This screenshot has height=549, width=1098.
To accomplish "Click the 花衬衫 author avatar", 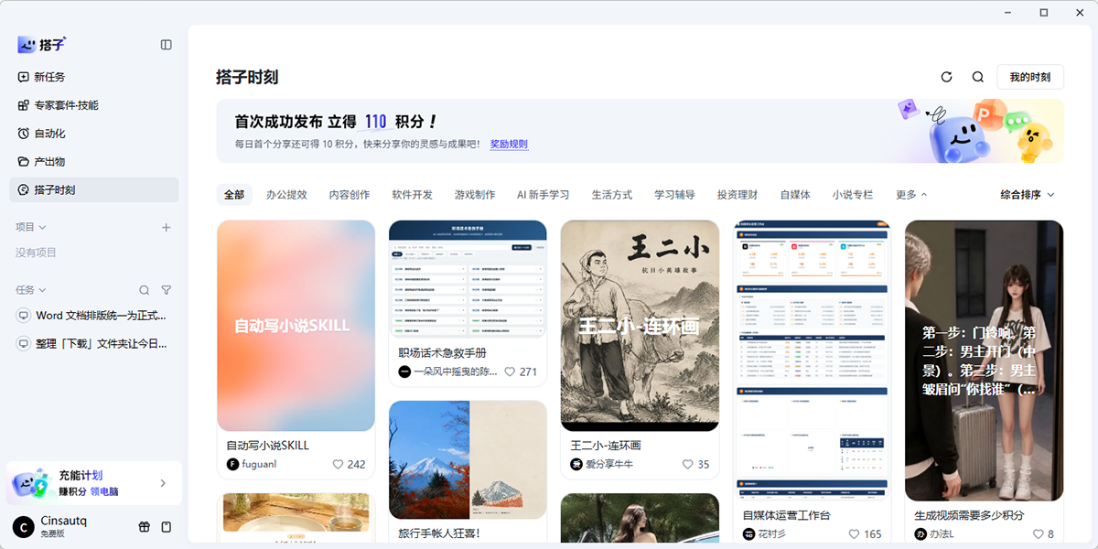I will click(748, 533).
